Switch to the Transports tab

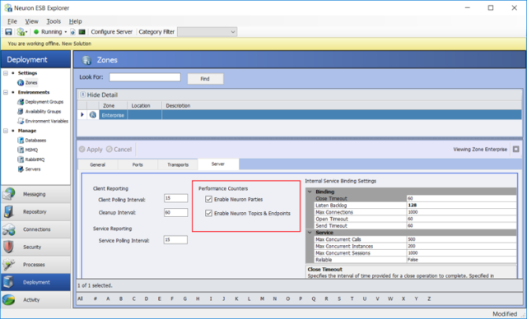(x=178, y=164)
